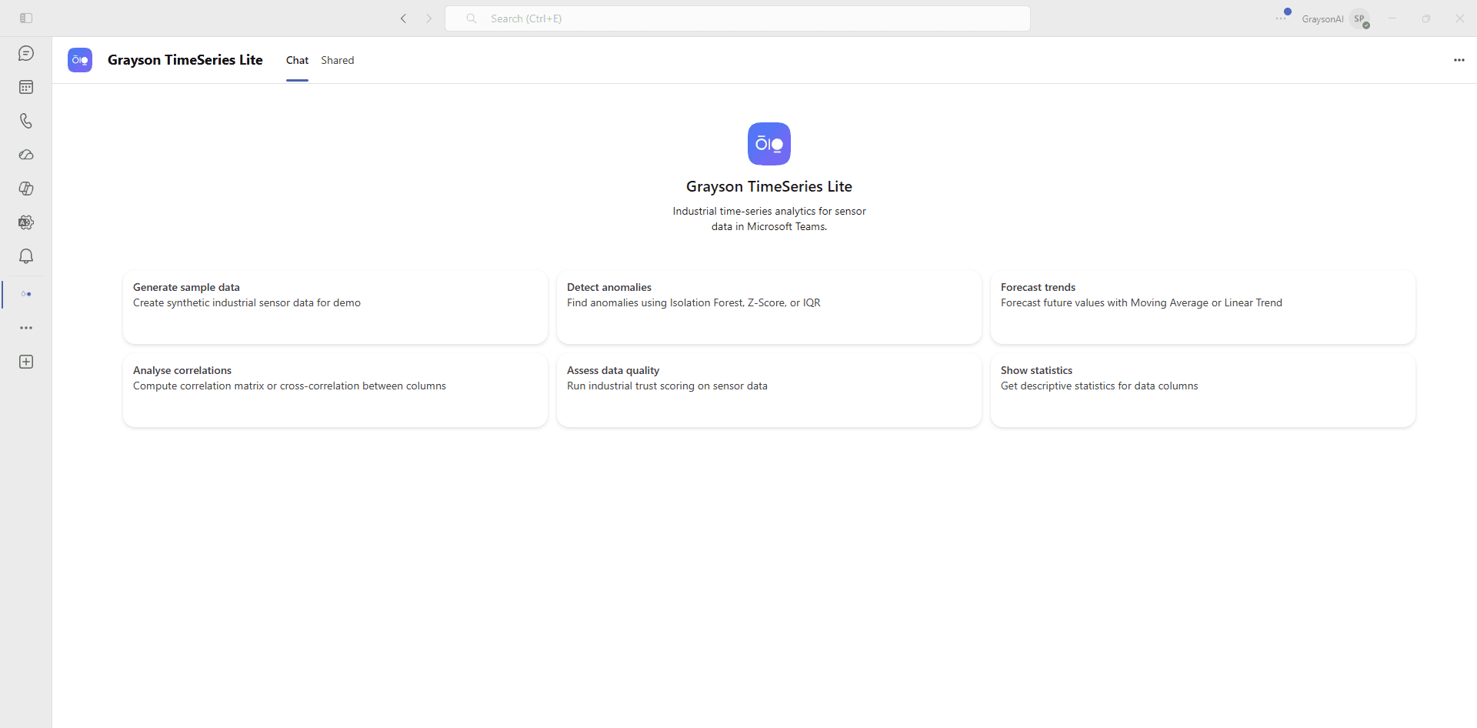
Task: Open the Calendar icon in sidebar
Action: [26, 87]
